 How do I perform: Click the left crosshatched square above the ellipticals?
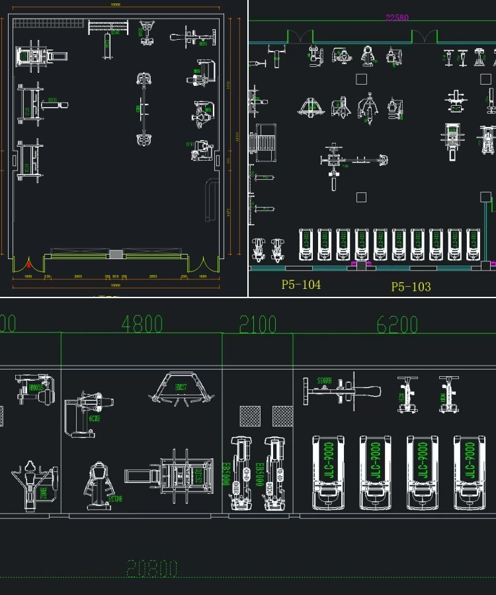coord(250,416)
